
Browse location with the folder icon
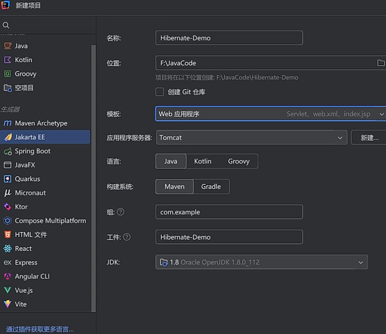coord(381,63)
